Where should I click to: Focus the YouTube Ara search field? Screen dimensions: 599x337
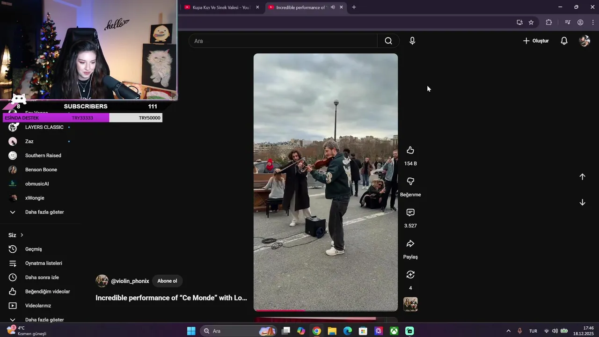click(283, 41)
